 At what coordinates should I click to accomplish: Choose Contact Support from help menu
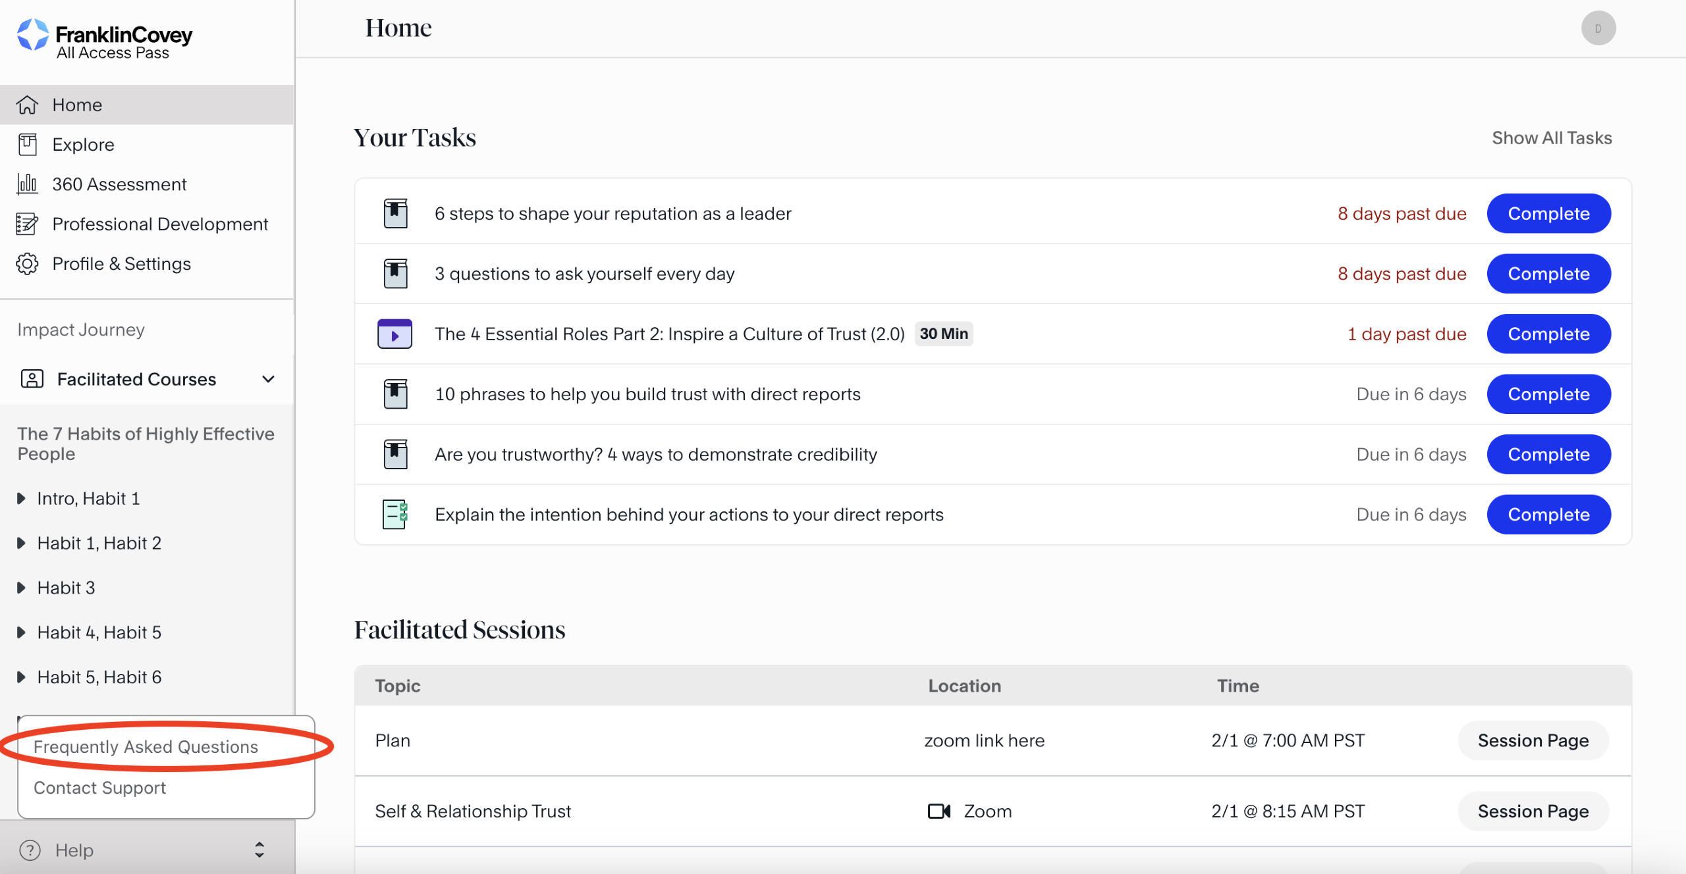pos(99,787)
